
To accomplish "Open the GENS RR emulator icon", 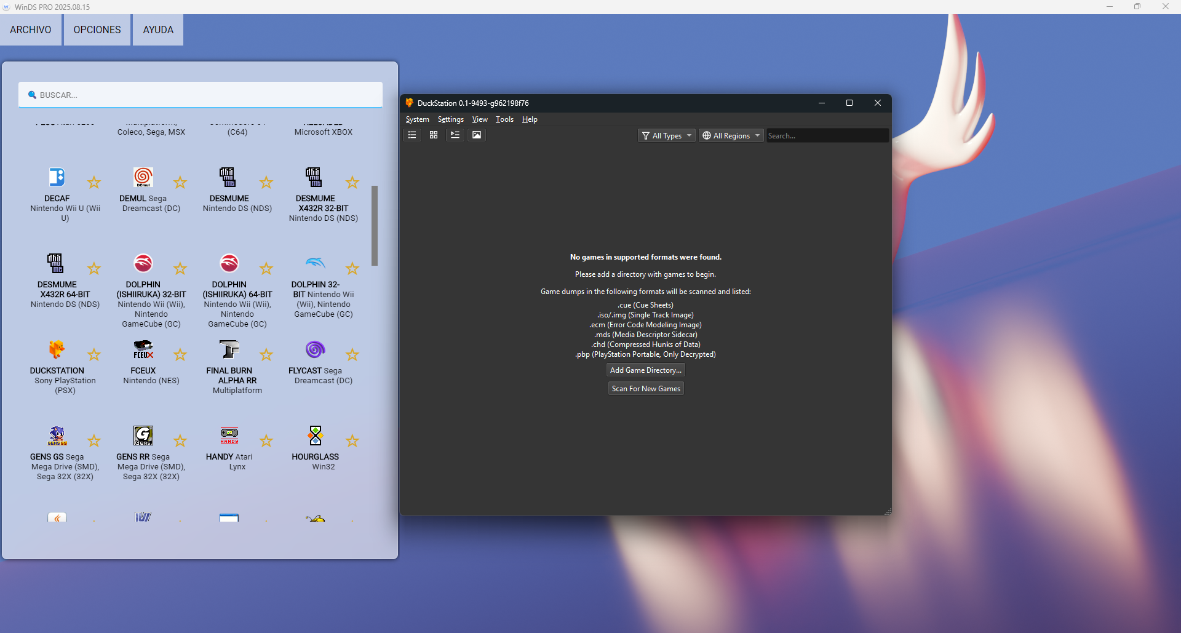I will point(143,436).
